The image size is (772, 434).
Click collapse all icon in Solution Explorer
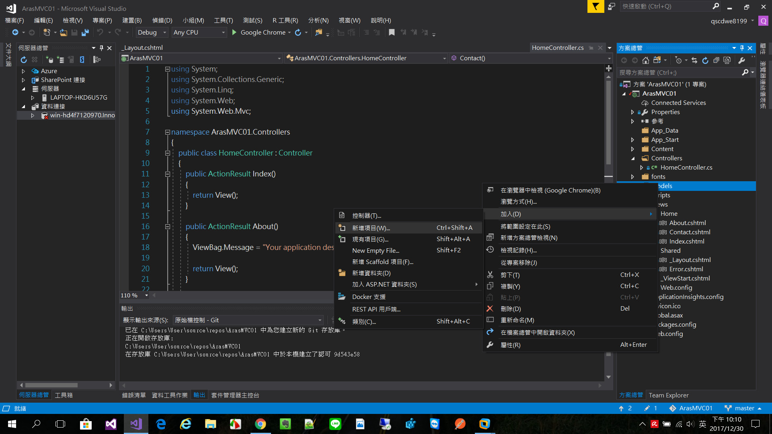click(x=716, y=60)
